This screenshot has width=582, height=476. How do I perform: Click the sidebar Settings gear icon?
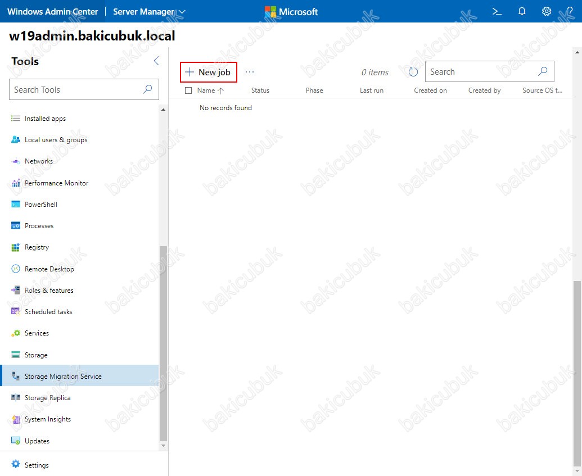16,464
